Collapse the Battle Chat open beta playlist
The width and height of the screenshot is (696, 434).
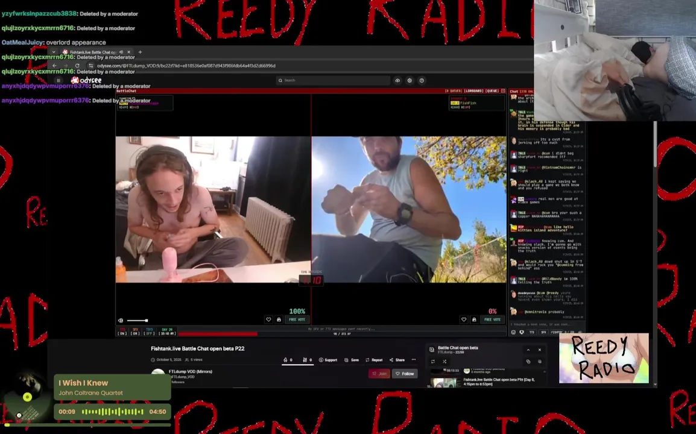(528, 350)
